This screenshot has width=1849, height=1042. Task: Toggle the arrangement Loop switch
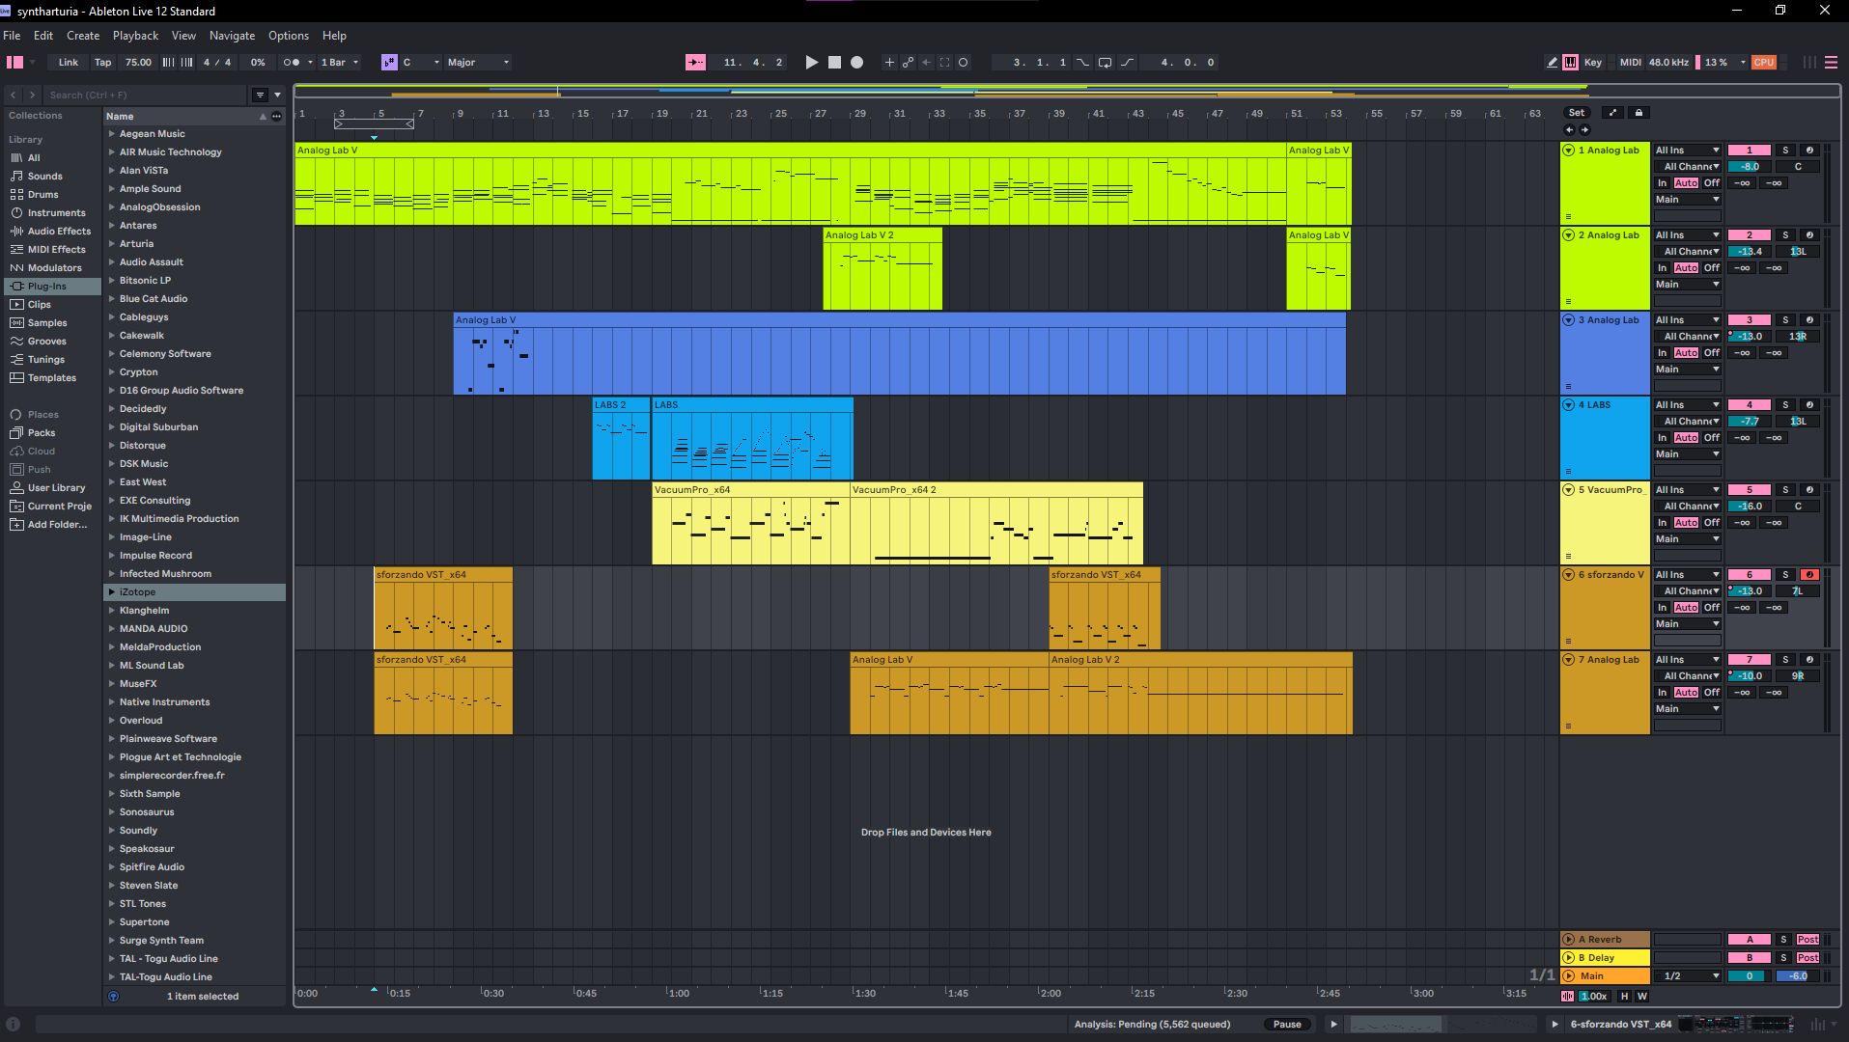[x=1105, y=63]
